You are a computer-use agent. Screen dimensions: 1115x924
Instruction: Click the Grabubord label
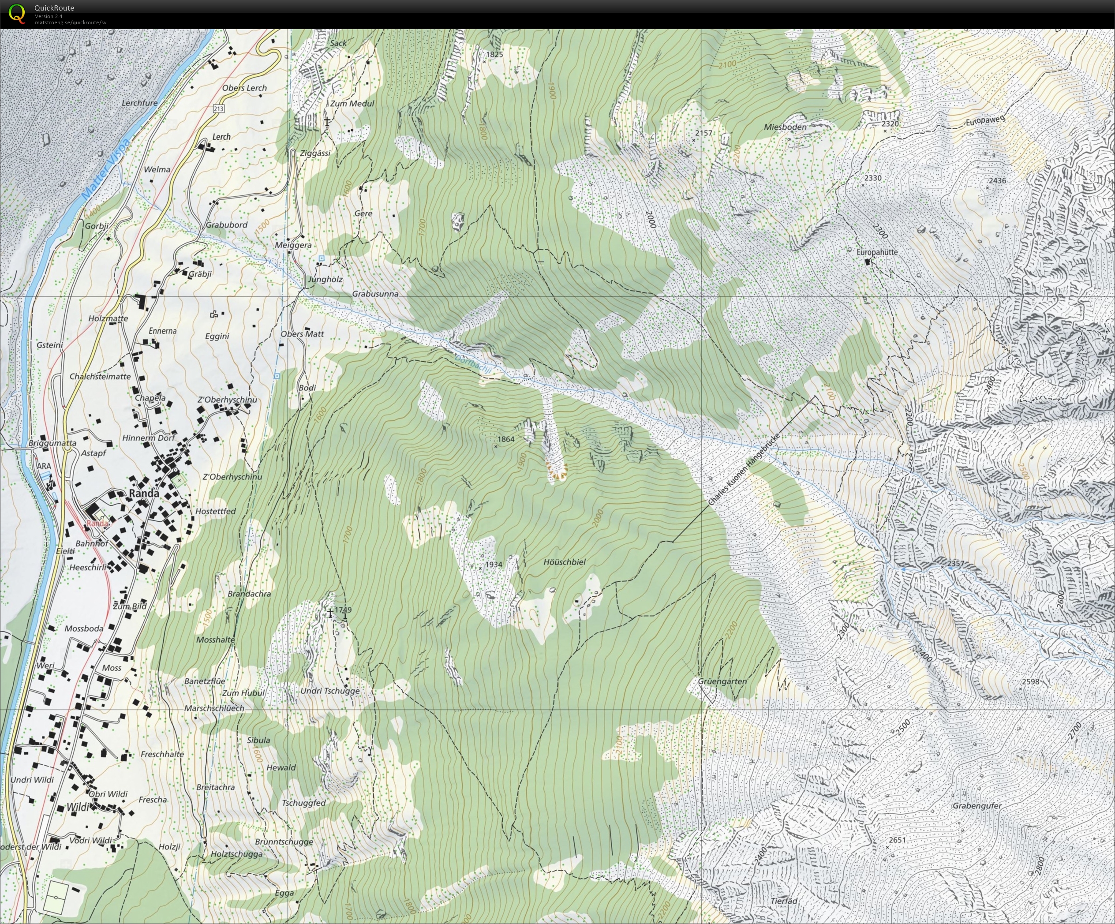tap(226, 224)
